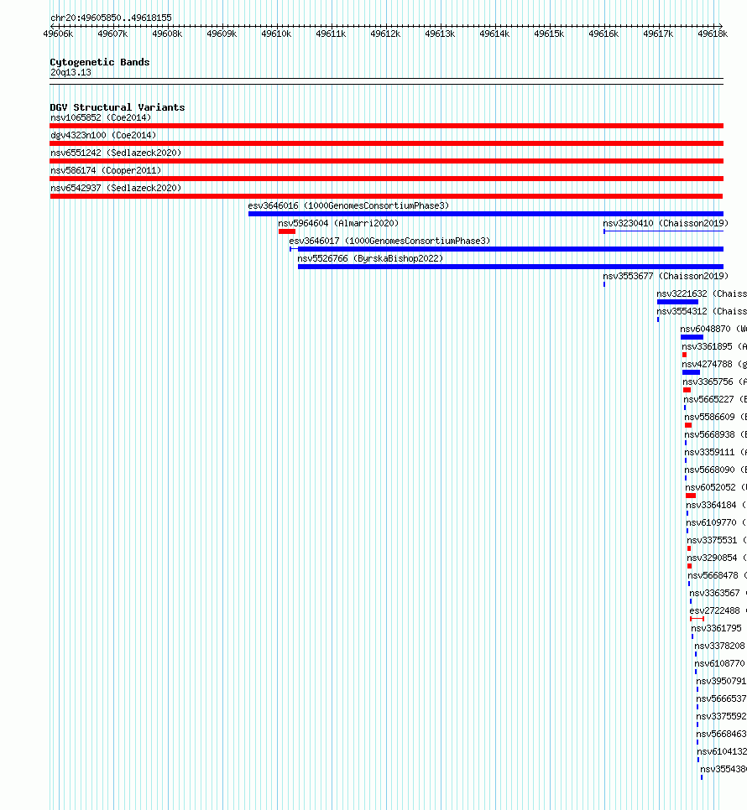
Task: Click the 49612k ruler label
Action: [385, 34]
